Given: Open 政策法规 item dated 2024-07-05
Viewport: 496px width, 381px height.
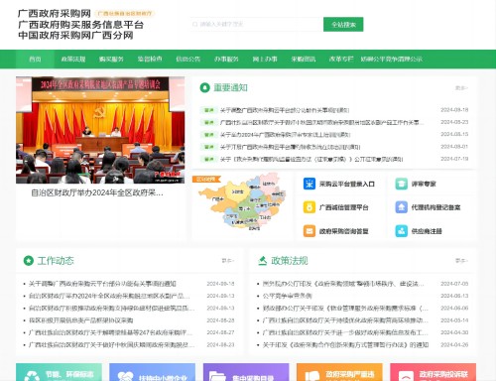Looking at the screenshot, I should (343, 284).
